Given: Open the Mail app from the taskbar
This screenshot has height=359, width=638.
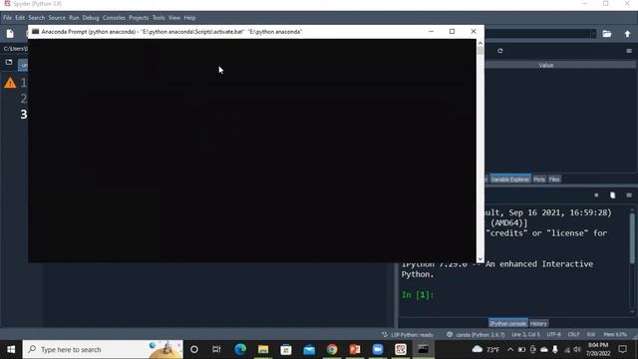Looking at the screenshot, I should (x=309, y=350).
